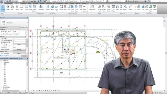Click the View Range Edit button

pyautogui.click(x=19, y=44)
